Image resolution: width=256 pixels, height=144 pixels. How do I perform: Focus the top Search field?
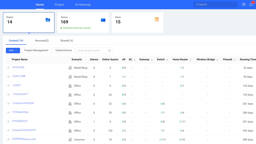215,5
